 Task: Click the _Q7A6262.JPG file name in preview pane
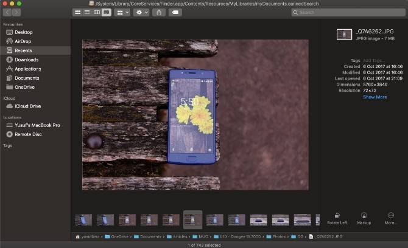coord(375,32)
